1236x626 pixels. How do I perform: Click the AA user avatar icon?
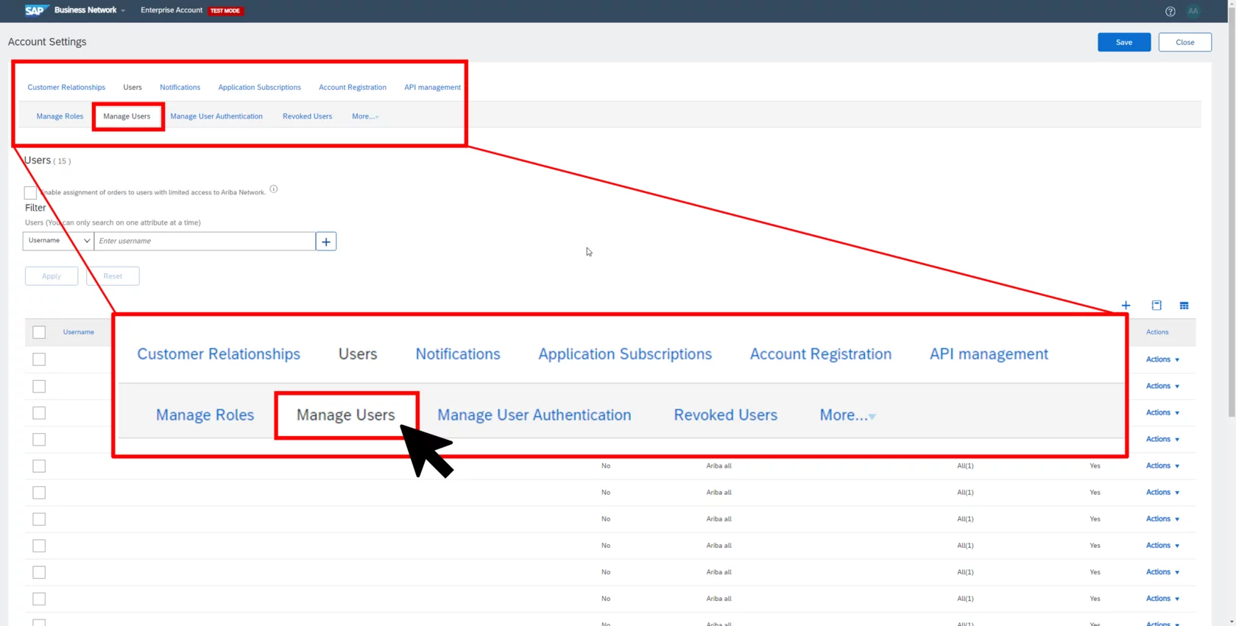point(1193,11)
